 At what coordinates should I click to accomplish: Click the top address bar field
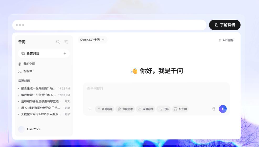(109, 25)
